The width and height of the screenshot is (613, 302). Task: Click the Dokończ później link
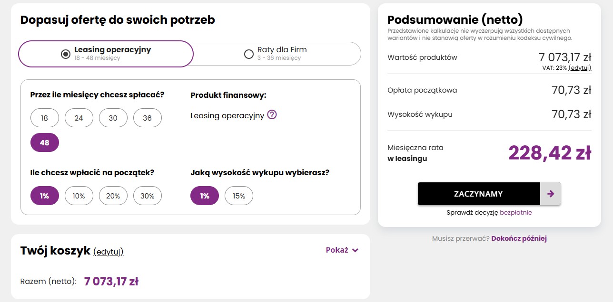point(519,238)
